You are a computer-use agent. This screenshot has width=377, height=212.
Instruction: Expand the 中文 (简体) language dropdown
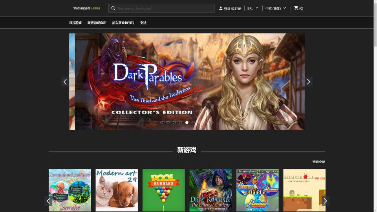pos(276,8)
